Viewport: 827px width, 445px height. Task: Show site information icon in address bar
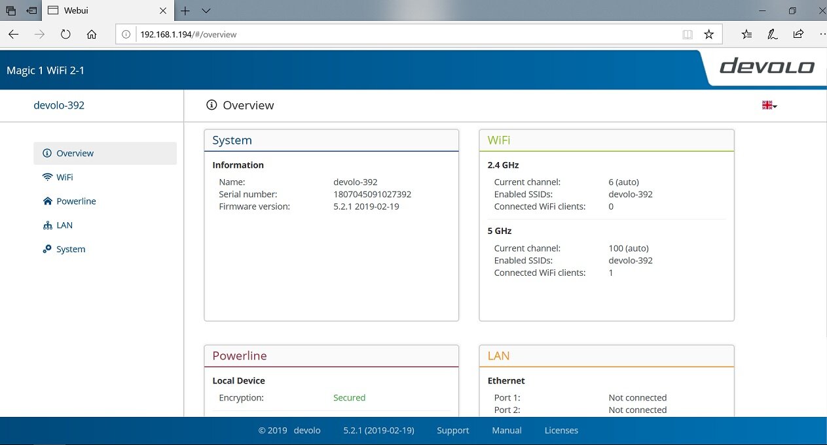[126, 35]
